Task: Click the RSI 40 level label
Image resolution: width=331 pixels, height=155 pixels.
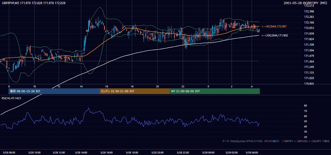Action: (x=305, y=126)
